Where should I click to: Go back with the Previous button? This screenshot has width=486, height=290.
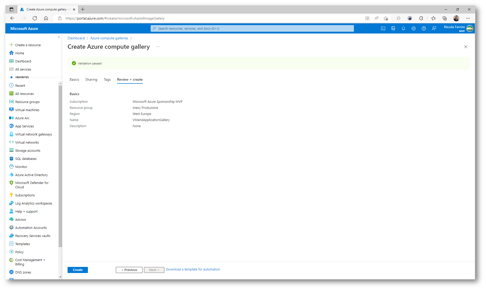coord(129,270)
